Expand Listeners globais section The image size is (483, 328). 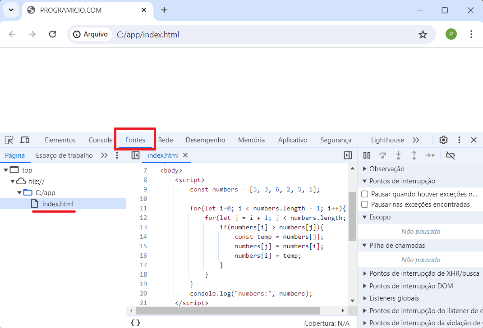364,298
